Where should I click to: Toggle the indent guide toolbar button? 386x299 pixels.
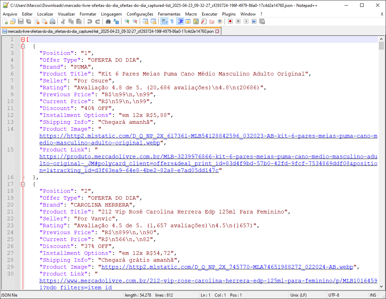(180, 22)
